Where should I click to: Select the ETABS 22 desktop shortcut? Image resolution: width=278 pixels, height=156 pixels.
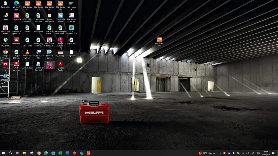(x=49, y=65)
